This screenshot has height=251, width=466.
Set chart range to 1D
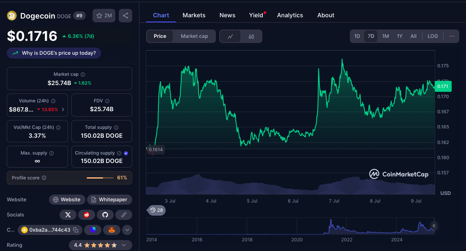point(357,36)
